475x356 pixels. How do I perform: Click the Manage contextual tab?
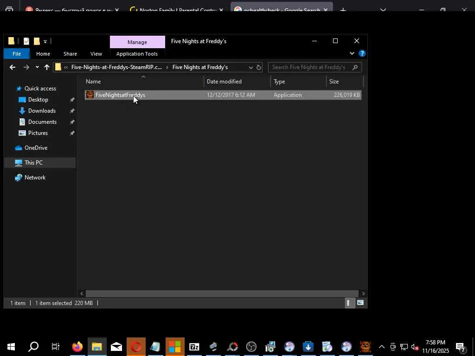[x=137, y=42]
